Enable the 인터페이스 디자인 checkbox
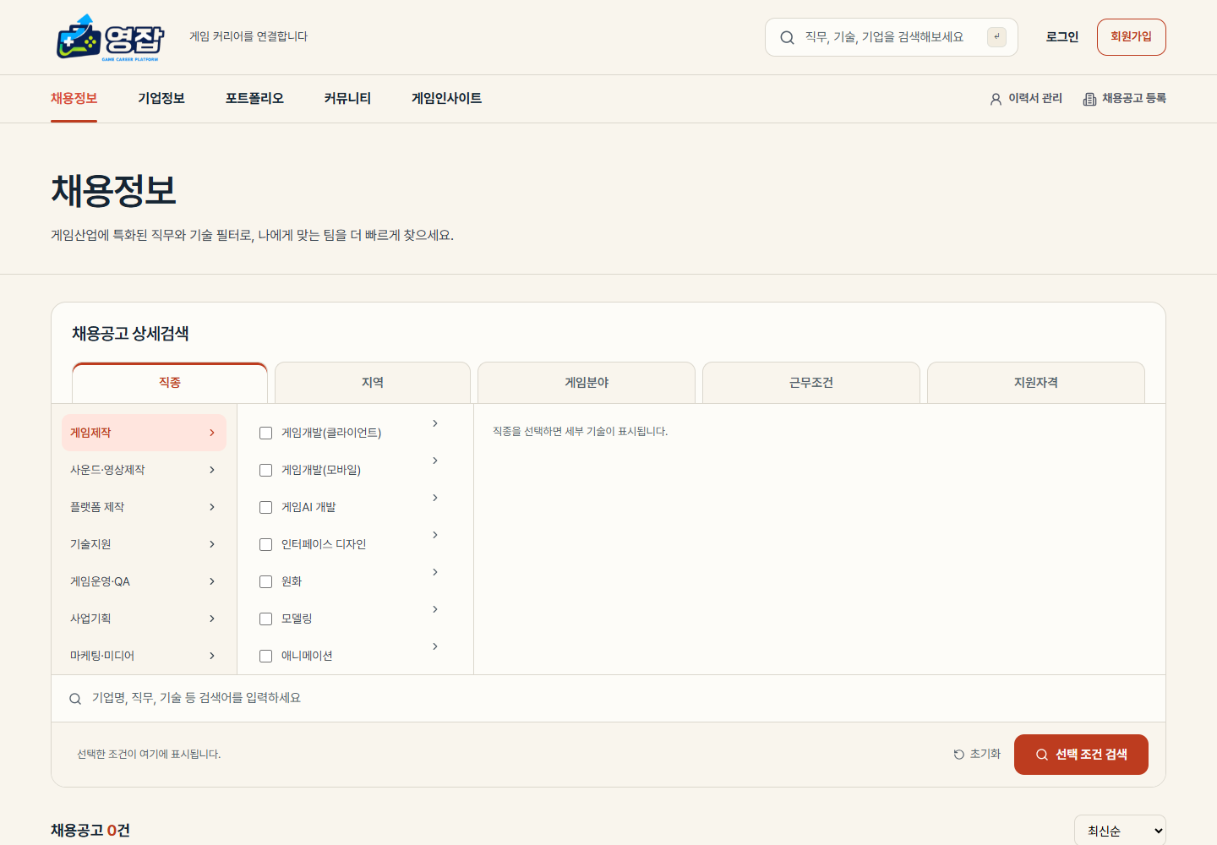Screen dimensions: 1217x845 click(265, 544)
